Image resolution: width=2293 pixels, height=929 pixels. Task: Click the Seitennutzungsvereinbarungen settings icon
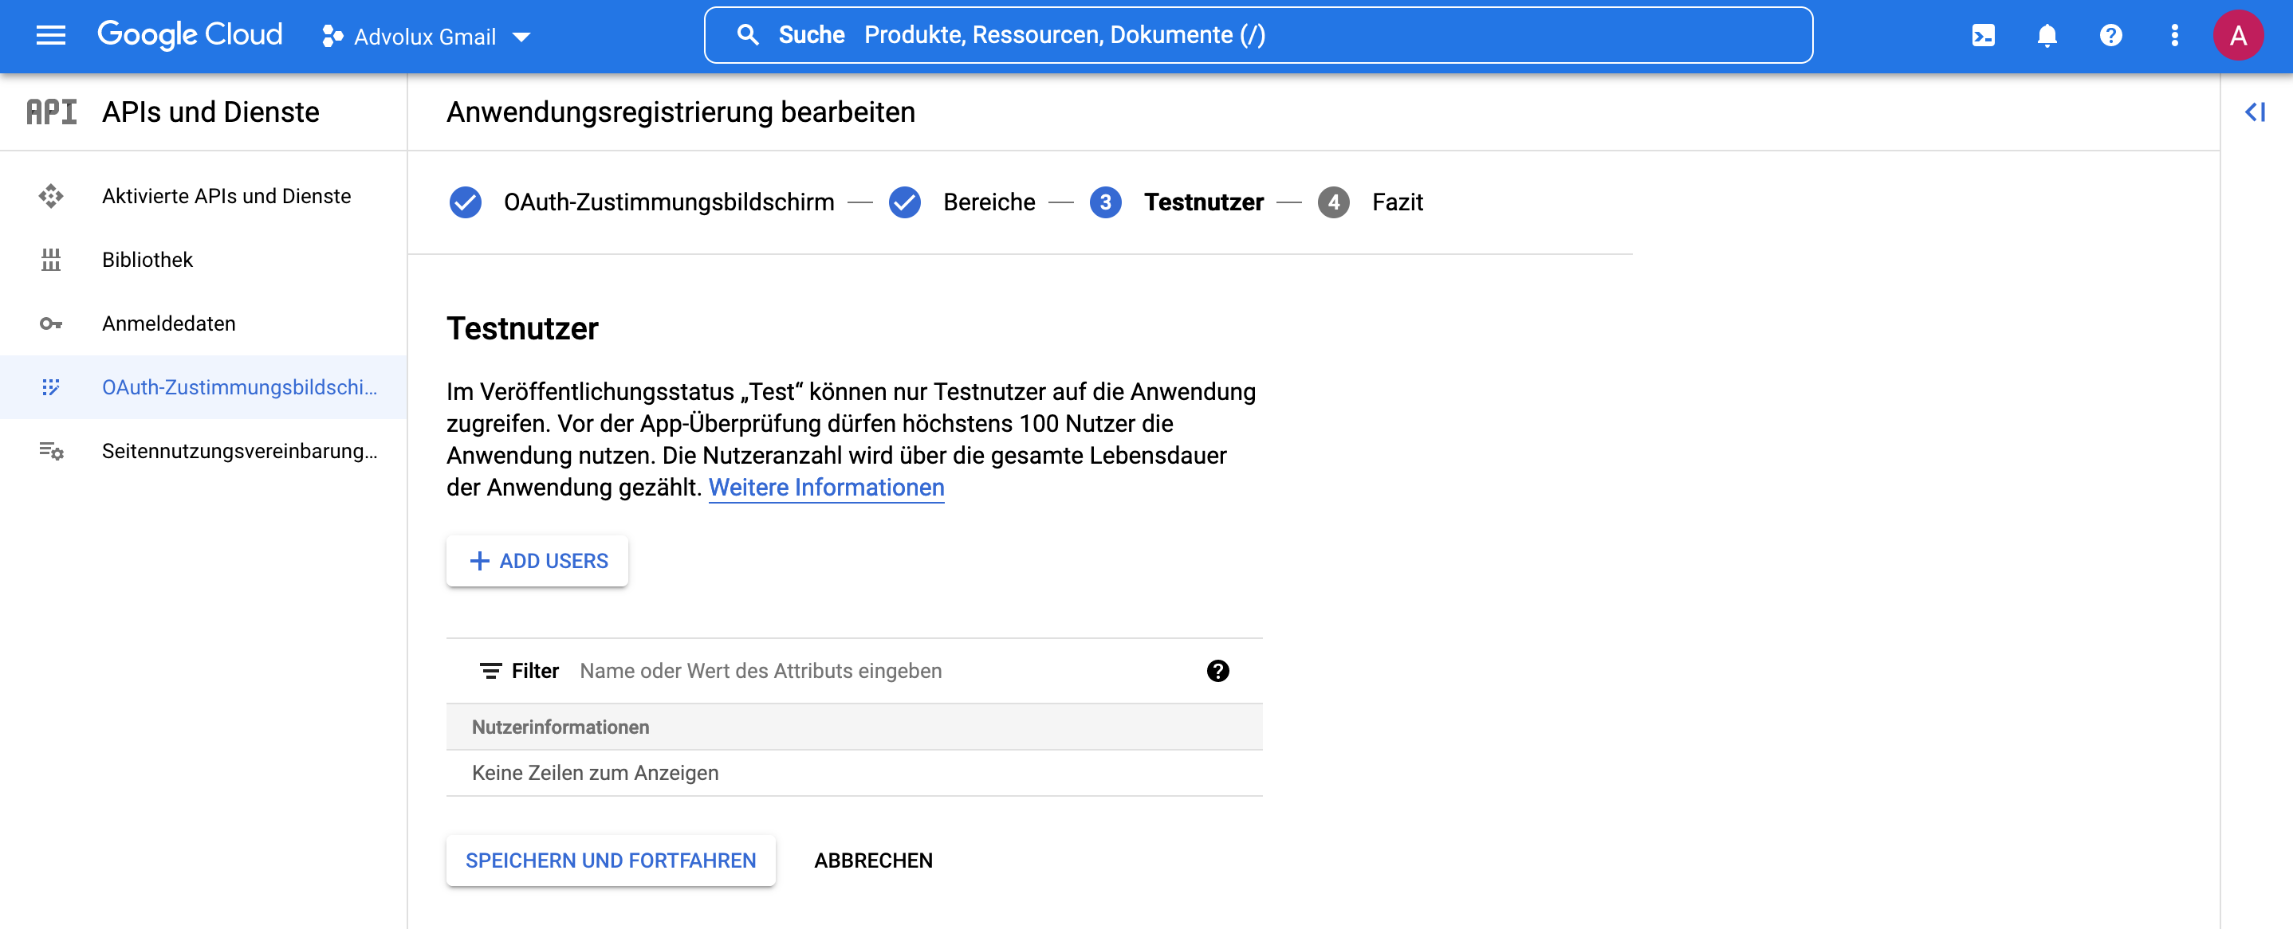tap(51, 451)
